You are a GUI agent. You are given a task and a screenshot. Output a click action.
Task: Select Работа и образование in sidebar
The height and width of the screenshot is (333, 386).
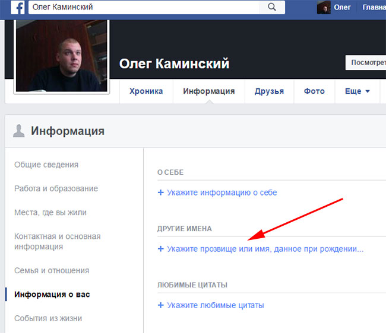click(x=56, y=188)
